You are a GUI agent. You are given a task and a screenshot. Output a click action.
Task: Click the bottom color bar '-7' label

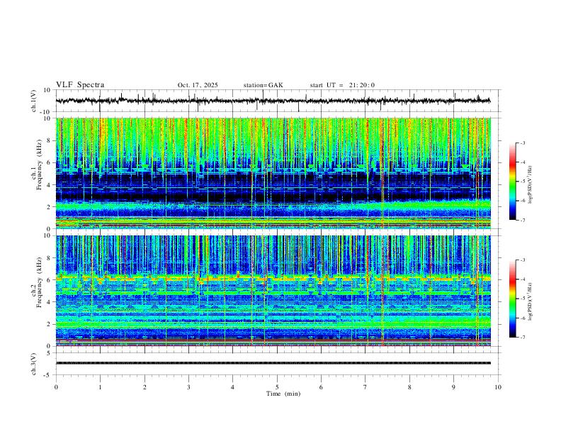[522, 338]
